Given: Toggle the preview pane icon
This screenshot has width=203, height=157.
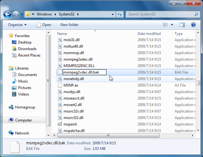Looking at the screenshot, I should [182, 25].
